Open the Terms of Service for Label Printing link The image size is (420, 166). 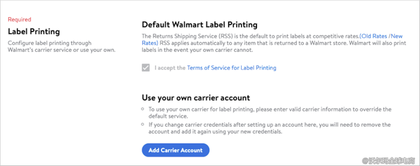pyautogui.click(x=232, y=68)
